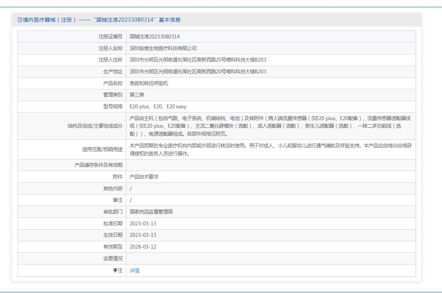Select the registration number 国械注准20233080314 in the table
The width and height of the screenshot is (442, 293).
tap(154, 36)
